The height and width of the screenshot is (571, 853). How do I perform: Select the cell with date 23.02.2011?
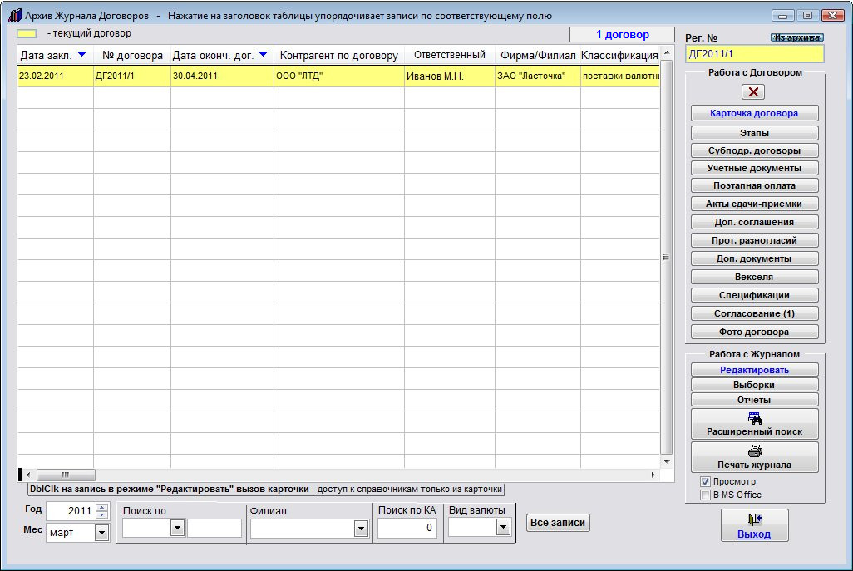tap(56, 76)
